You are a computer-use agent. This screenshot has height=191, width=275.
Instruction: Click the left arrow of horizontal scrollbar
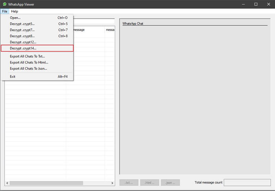[7, 183]
